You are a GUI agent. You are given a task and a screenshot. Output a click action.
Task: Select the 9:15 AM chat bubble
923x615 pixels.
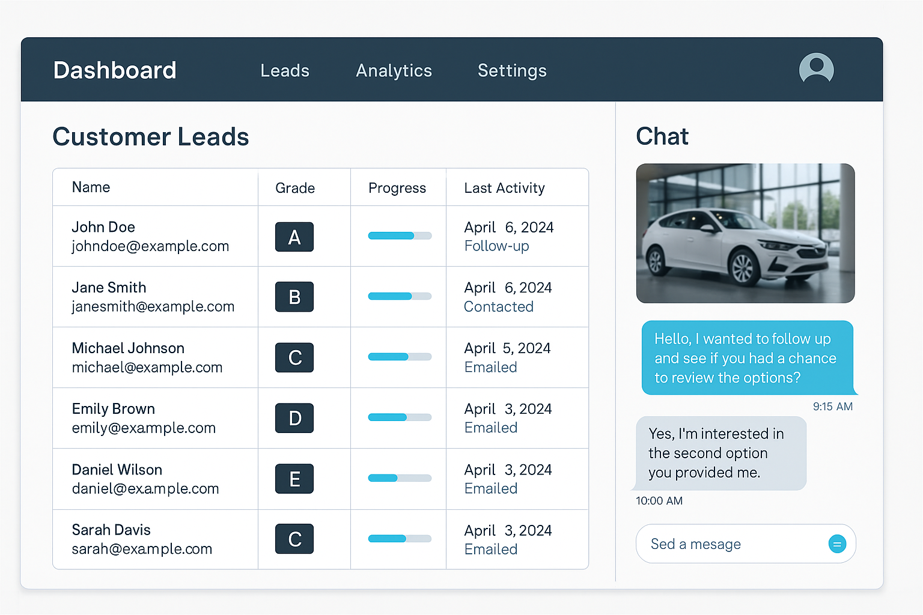pyautogui.click(x=747, y=358)
